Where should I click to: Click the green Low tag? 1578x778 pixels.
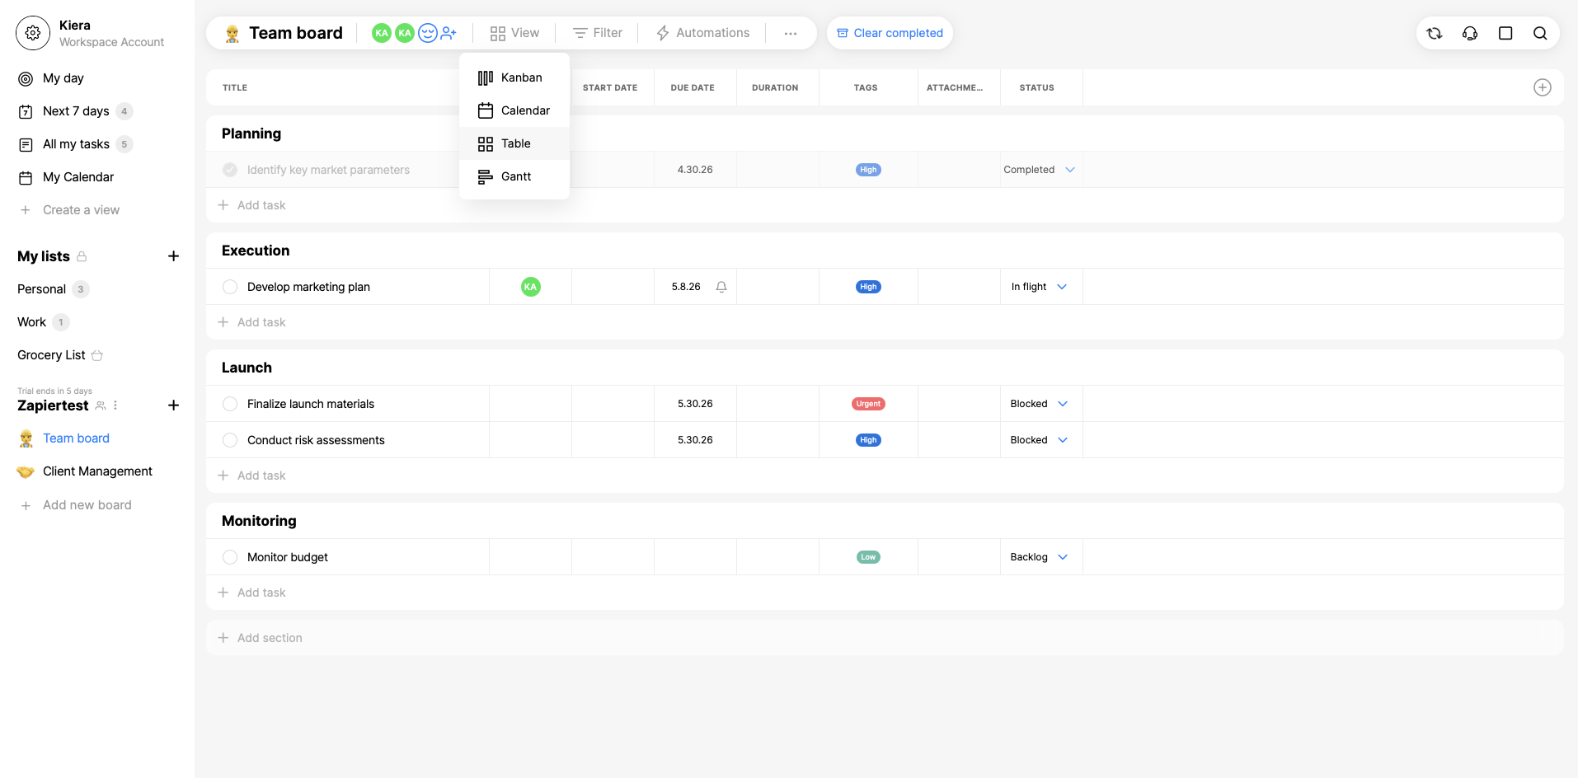(x=868, y=557)
